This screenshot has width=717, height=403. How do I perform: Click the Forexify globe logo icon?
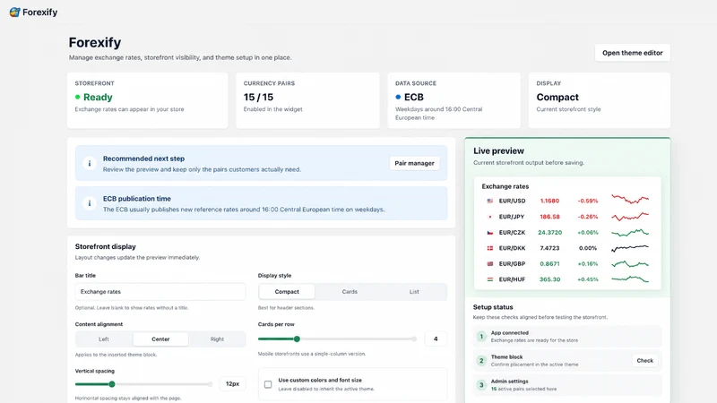tap(14, 13)
